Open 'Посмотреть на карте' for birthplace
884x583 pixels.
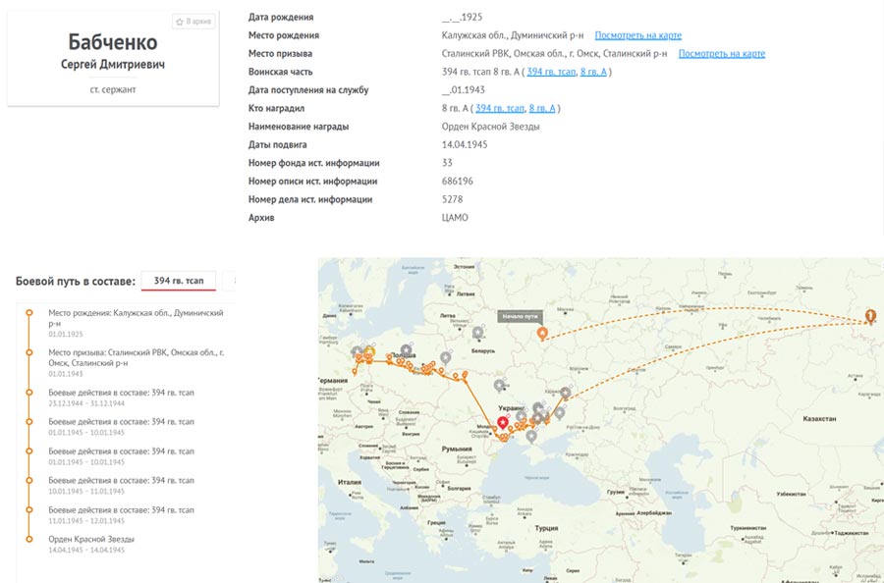pos(638,35)
